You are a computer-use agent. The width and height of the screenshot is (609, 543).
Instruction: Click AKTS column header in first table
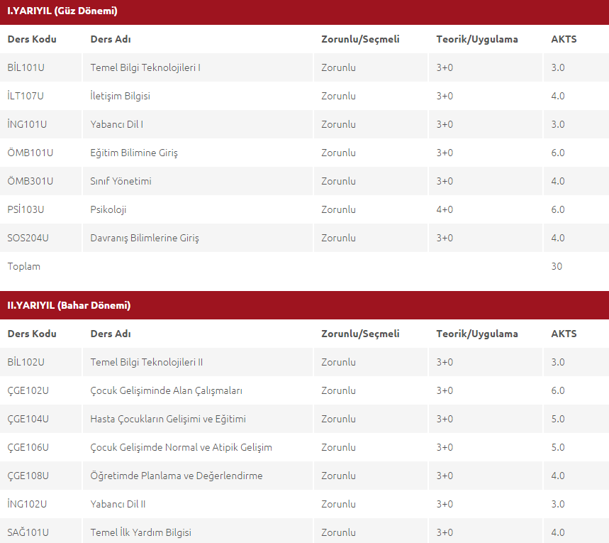pyautogui.click(x=564, y=39)
